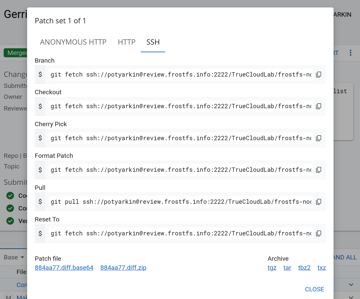Close the download dialog
Image resolution: width=360 pixels, height=299 pixels.
coord(314,289)
